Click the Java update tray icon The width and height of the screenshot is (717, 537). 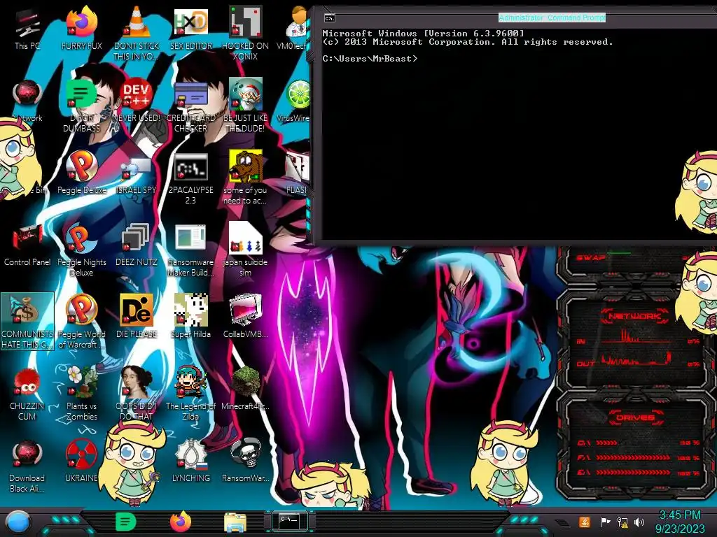click(585, 522)
